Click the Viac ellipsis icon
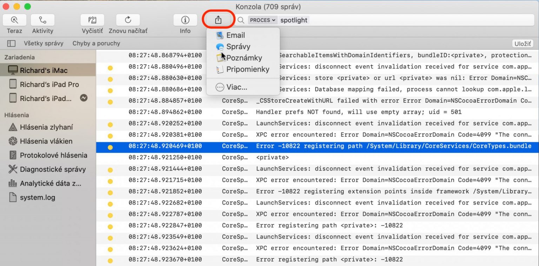 [220, 87]
